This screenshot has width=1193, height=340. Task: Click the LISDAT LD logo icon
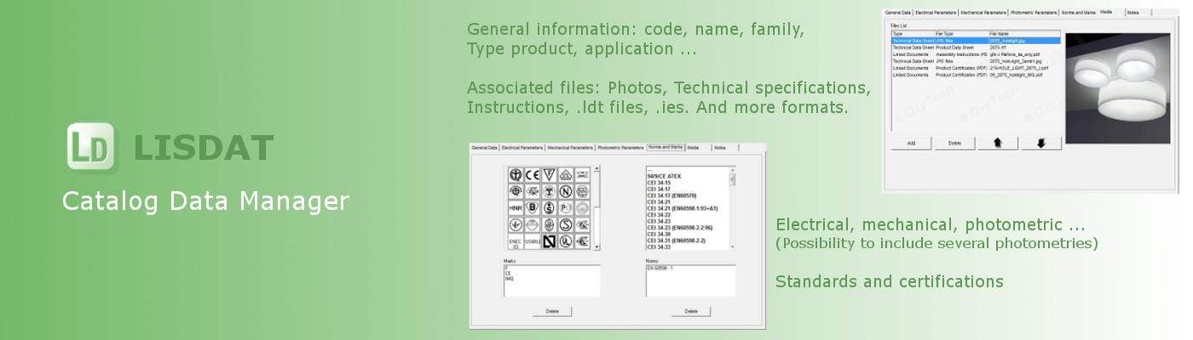pyautogui.click(x=89, y=147)
